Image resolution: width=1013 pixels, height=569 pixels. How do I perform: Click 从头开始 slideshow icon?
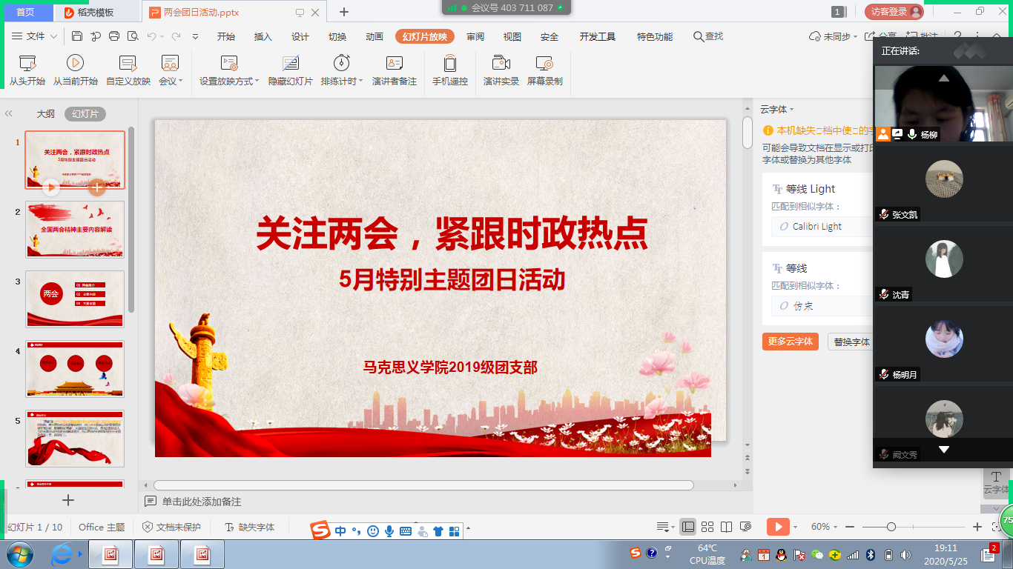(27, 64)
